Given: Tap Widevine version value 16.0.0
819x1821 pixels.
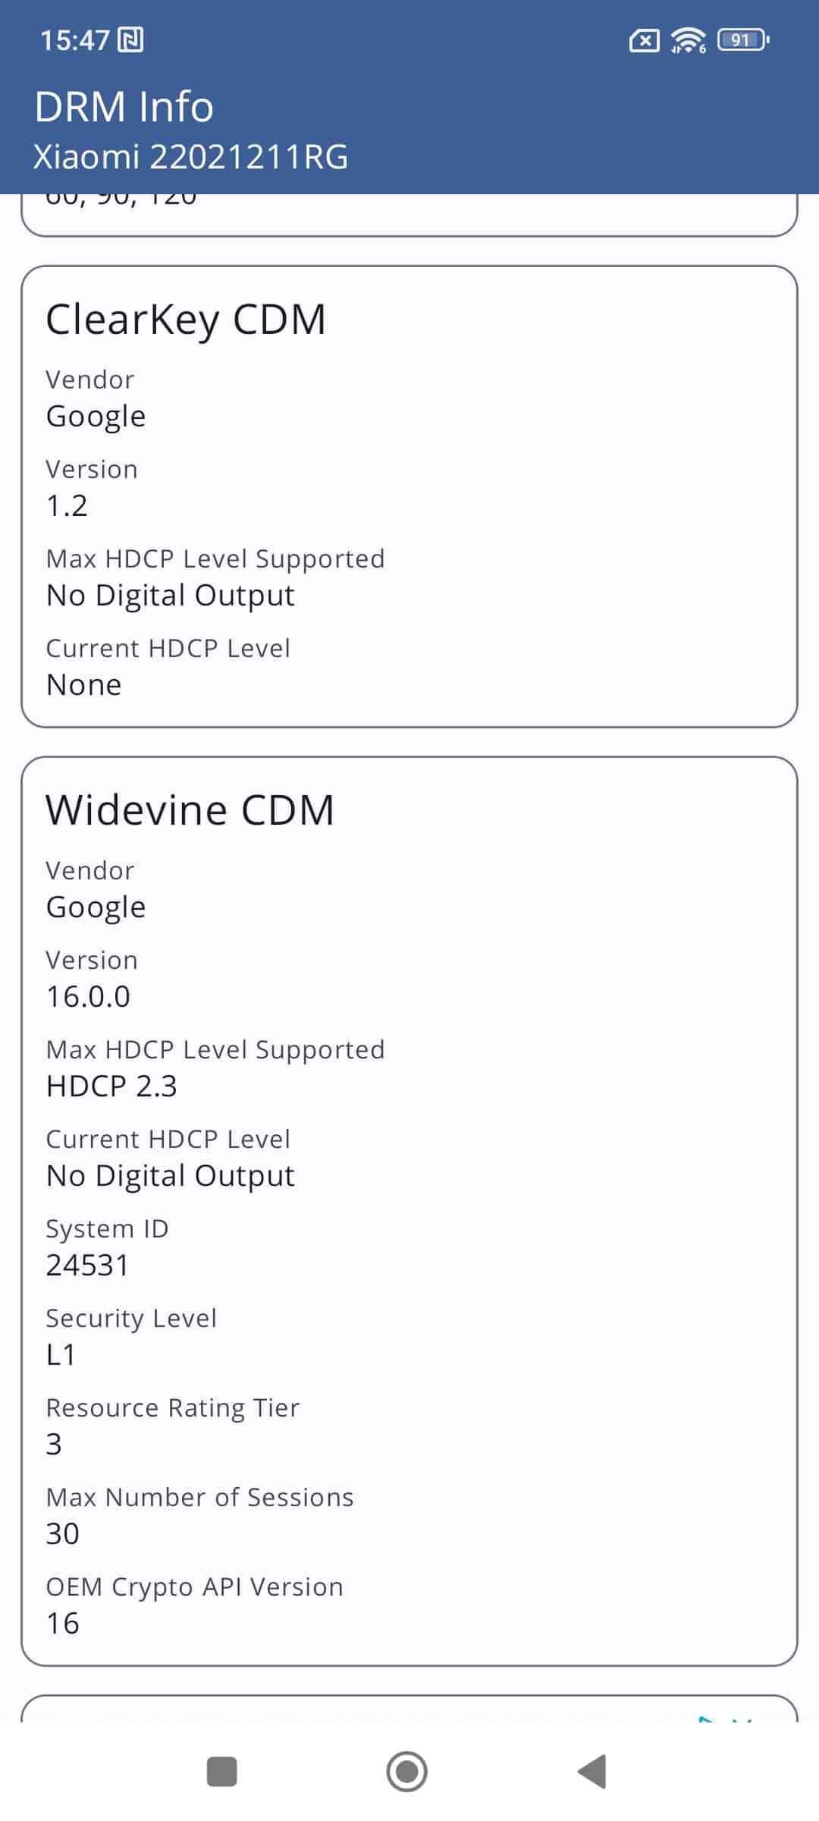Looking at the screenshot, I should click(x=88, y=996).
